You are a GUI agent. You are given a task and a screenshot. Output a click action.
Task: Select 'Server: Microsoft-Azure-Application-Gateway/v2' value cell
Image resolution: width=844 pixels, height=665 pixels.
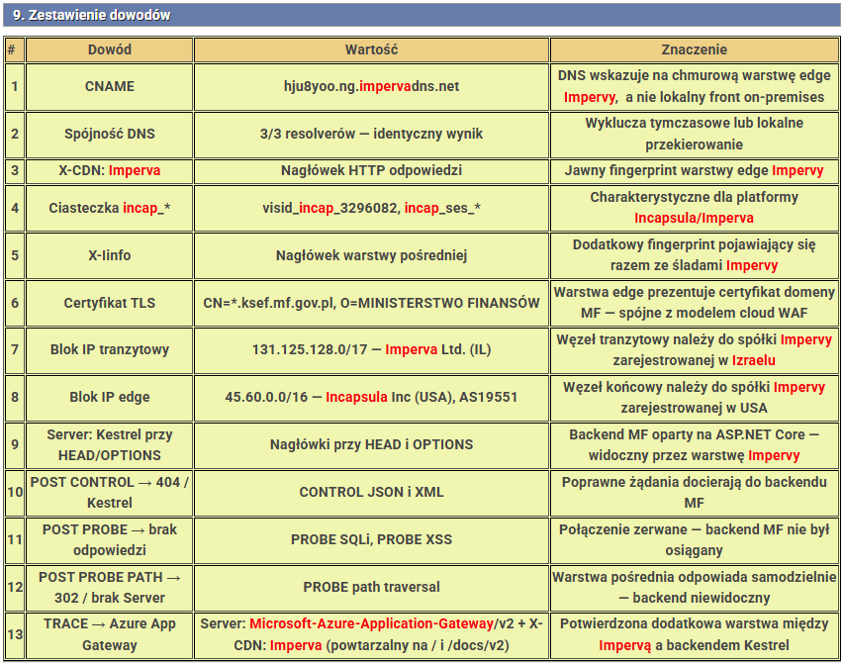[371, 635]
